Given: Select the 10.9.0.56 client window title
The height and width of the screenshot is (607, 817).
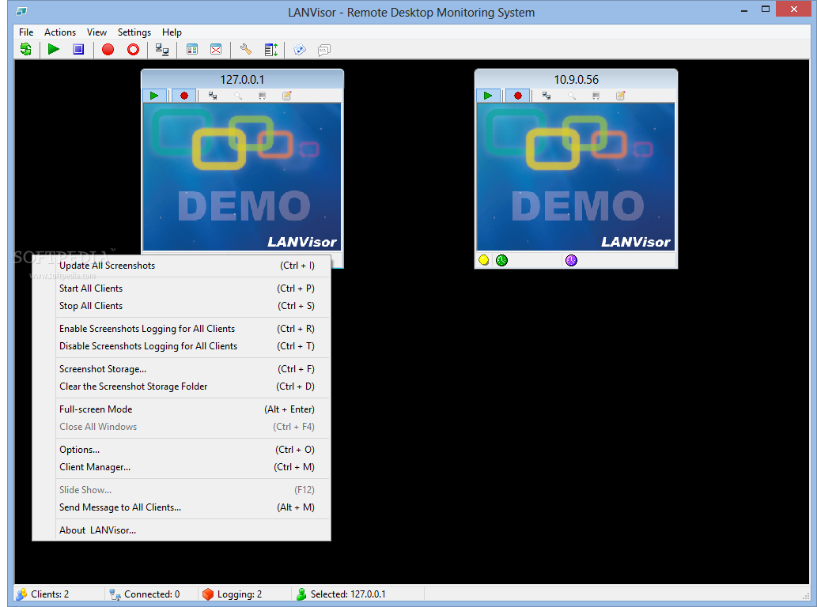Looking at the screenshot, I should 576,80.
